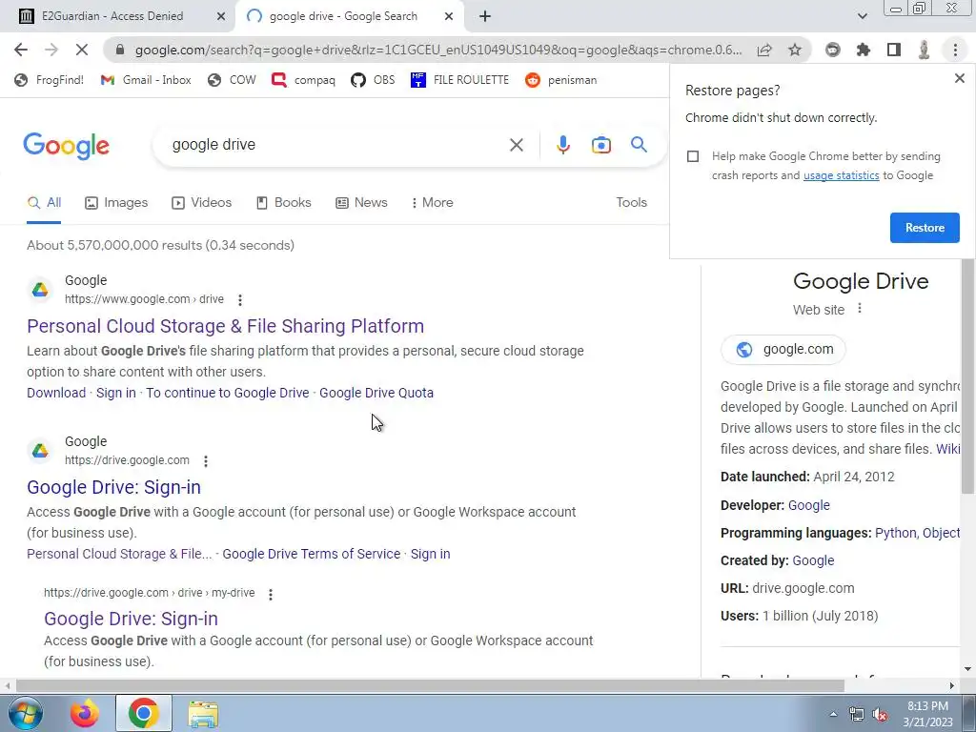The image size is (976, 732).
Task: Switch to Images results
Action: pos(116,202)
